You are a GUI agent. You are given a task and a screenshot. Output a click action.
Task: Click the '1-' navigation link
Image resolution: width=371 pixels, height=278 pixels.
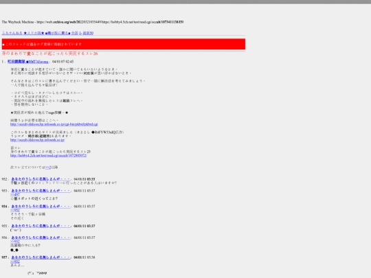(x=80, y=33)
